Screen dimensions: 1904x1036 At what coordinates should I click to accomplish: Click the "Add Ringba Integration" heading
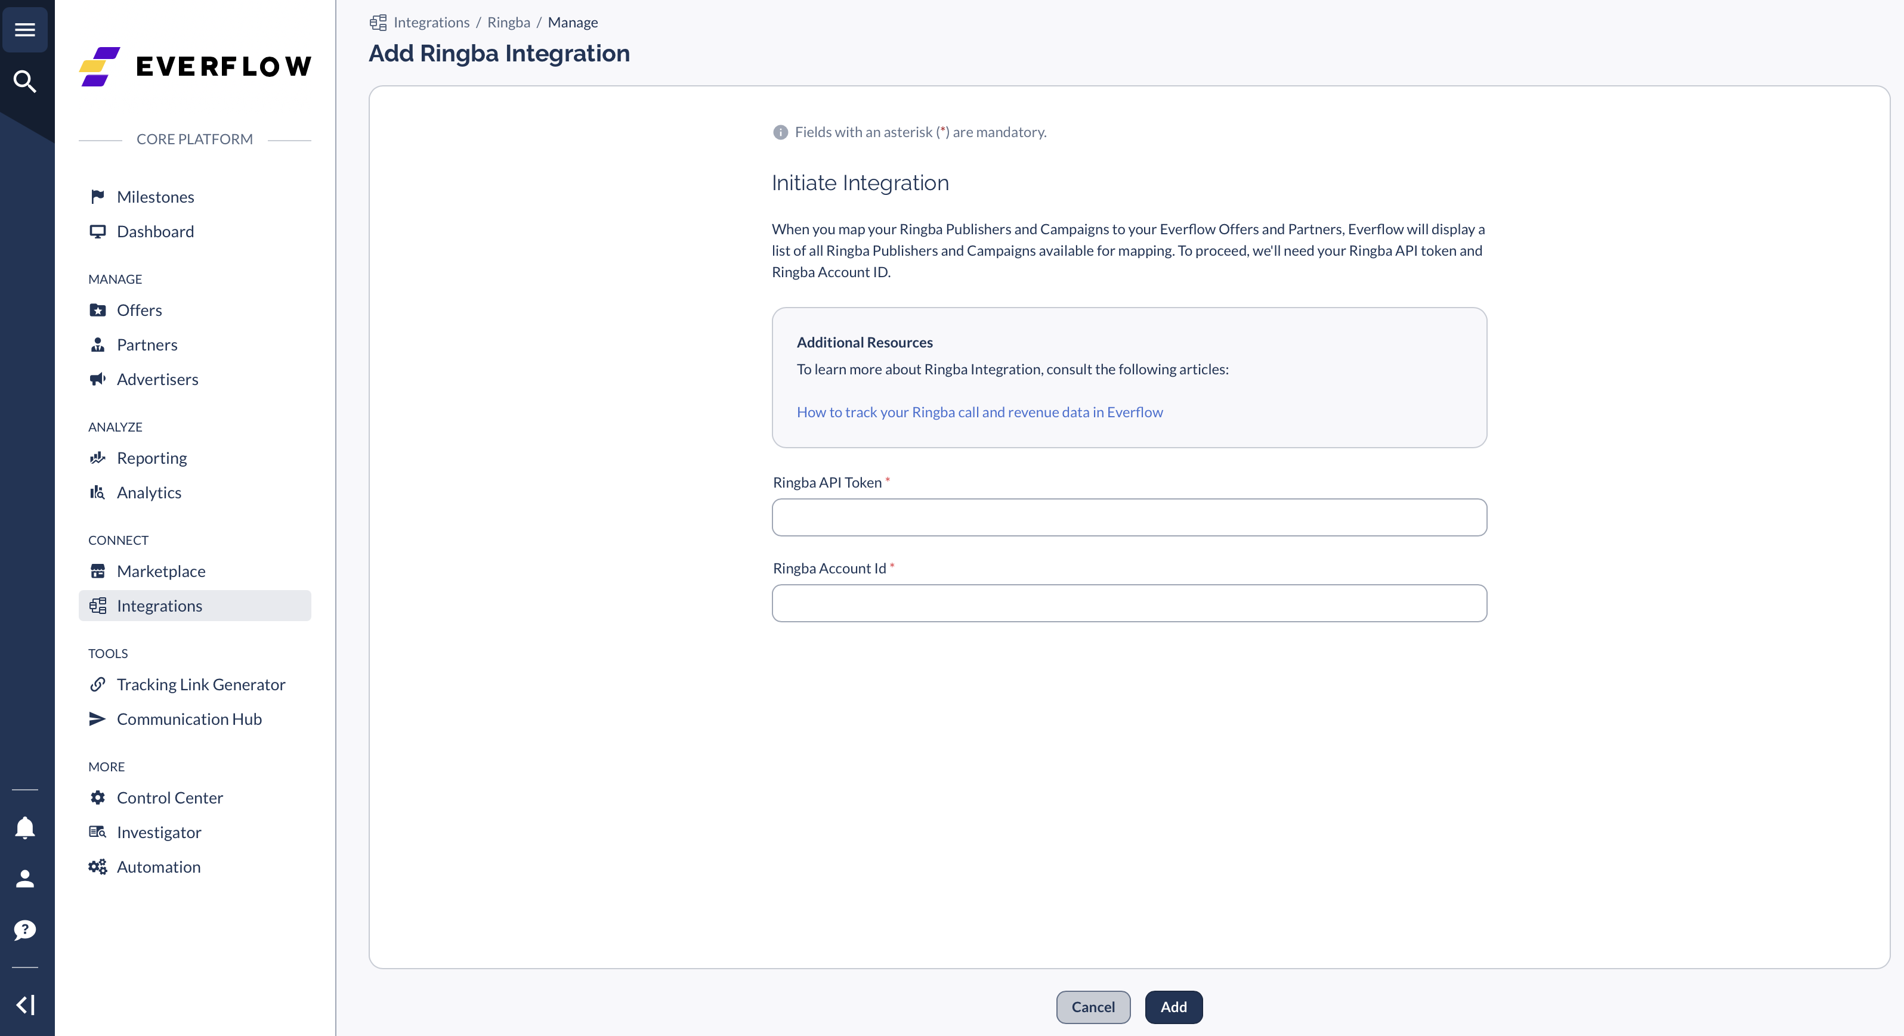coord(499,53)
